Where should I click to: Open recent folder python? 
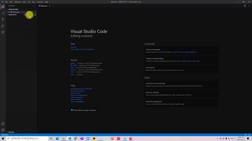tap(73, 63)
